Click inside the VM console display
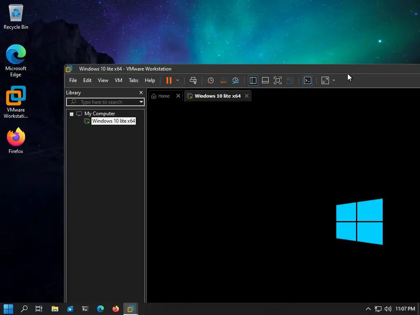This screenshot has height=315, width=420. [x=283, y=202]
